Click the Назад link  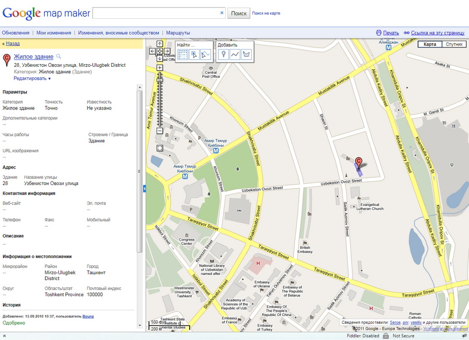click(13, 44)
